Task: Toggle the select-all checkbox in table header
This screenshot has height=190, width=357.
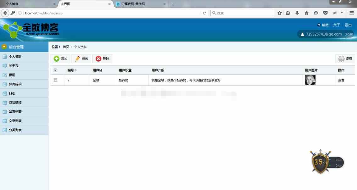Action: [x=55, y=70]
